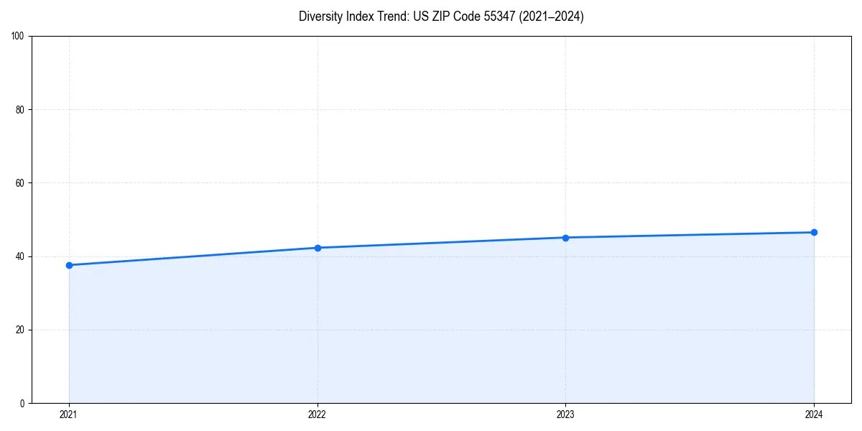Image resolution: width=862 pixels, height=431 pixels.
Task: Click the 2023 x-axis tick label
Action: pos(566,414)
